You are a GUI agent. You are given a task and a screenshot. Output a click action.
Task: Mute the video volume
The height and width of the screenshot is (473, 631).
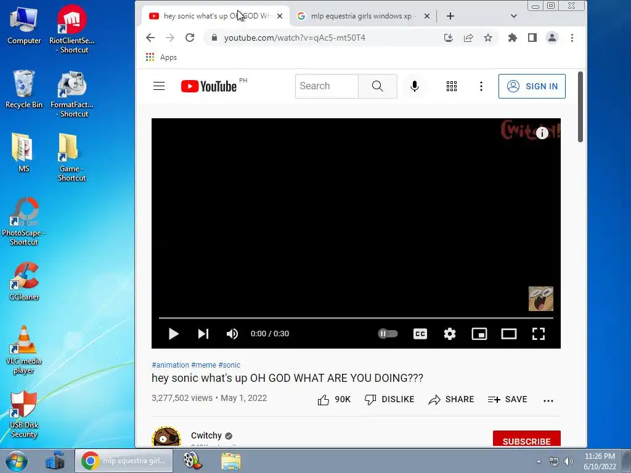click(x=232, y=334)
